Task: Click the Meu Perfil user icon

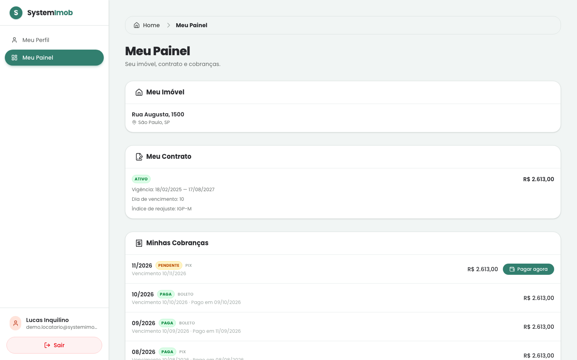Action: pyautogui.click(x=14, y=40)
